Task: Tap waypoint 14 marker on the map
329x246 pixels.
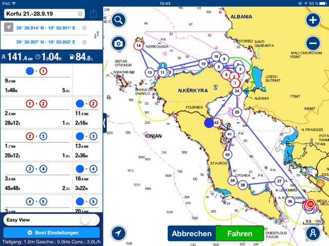Action: (x=139, y=46)
